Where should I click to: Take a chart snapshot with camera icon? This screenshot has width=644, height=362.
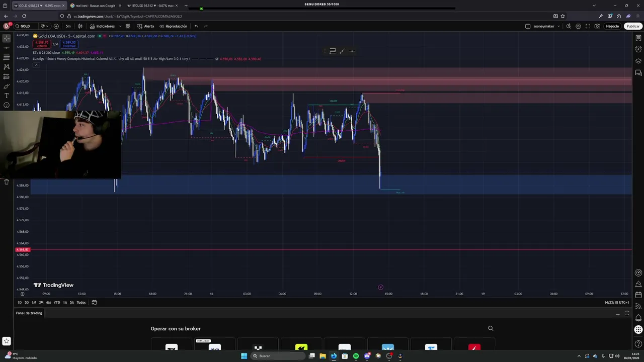point(597,26)
